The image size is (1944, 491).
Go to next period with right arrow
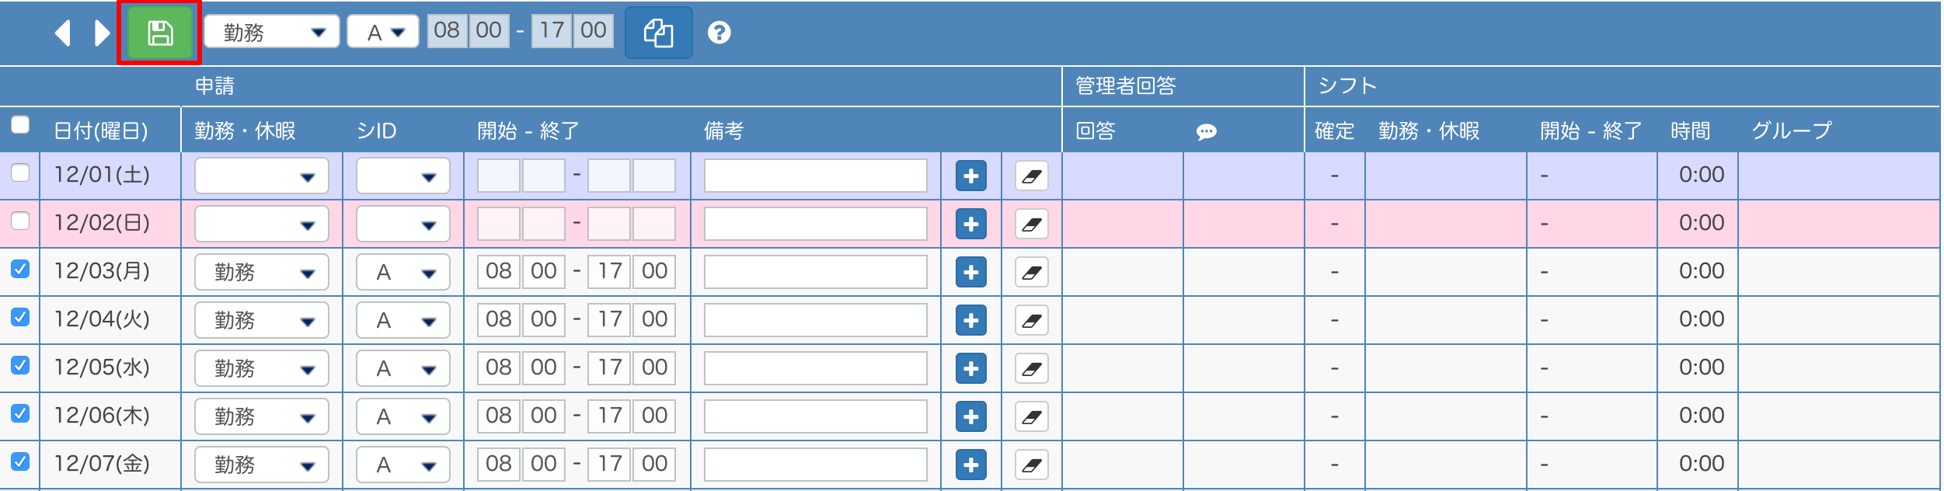pos(102,33)
